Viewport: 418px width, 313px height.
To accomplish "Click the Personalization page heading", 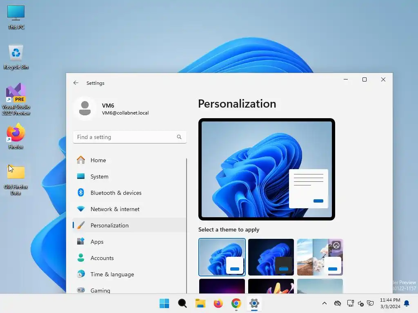I will pyautogui.click(x=237, y=104).
